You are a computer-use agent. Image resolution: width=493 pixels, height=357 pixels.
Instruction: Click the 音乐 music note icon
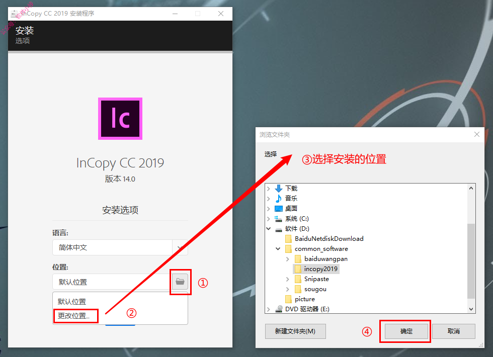pos(279,199)
